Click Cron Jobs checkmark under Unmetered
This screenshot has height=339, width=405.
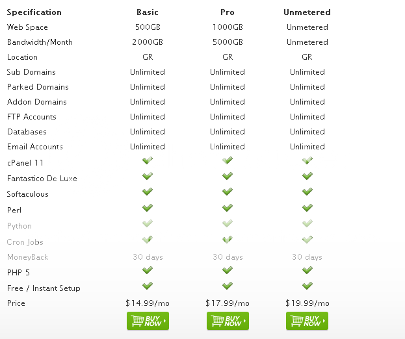click(x=307, y=240)
